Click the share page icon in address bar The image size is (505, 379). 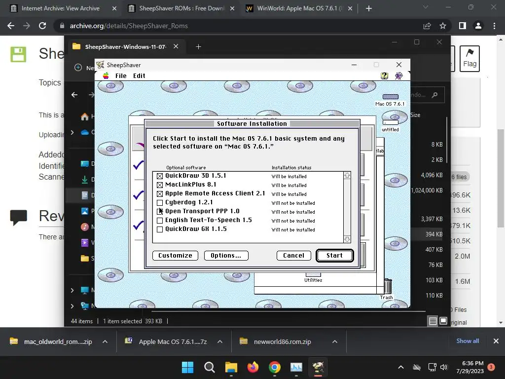click(427, 26)
